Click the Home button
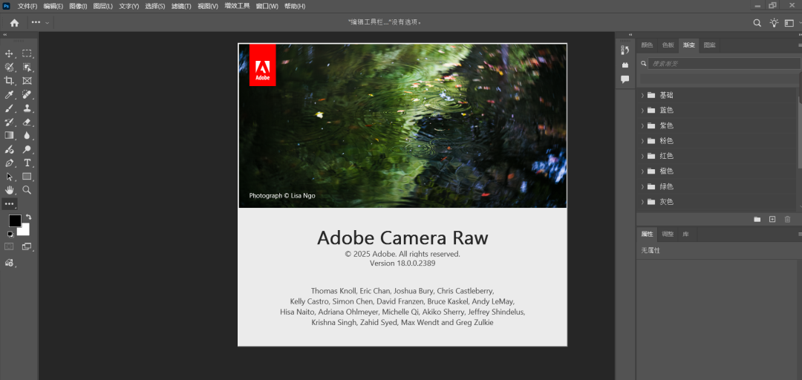The width and height of the screenshot is (802, 380). (x=14, y=22)
